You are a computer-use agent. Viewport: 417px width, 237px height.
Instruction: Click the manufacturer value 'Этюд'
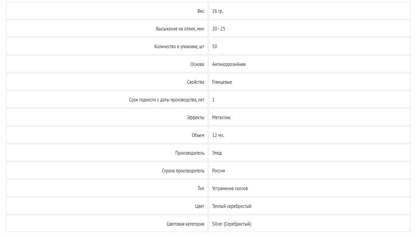(217, 153)
